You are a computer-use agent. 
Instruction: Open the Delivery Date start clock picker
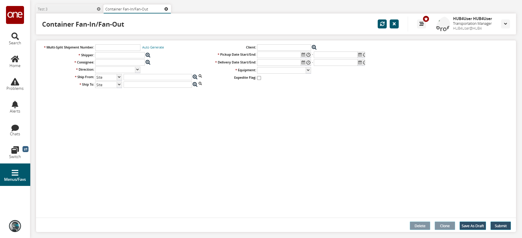(x=308, y=63)
